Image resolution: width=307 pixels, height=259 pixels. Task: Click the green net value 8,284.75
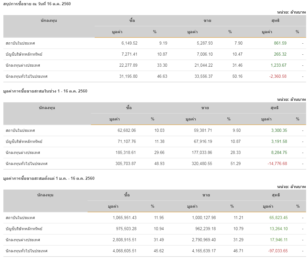coord(279,153)
